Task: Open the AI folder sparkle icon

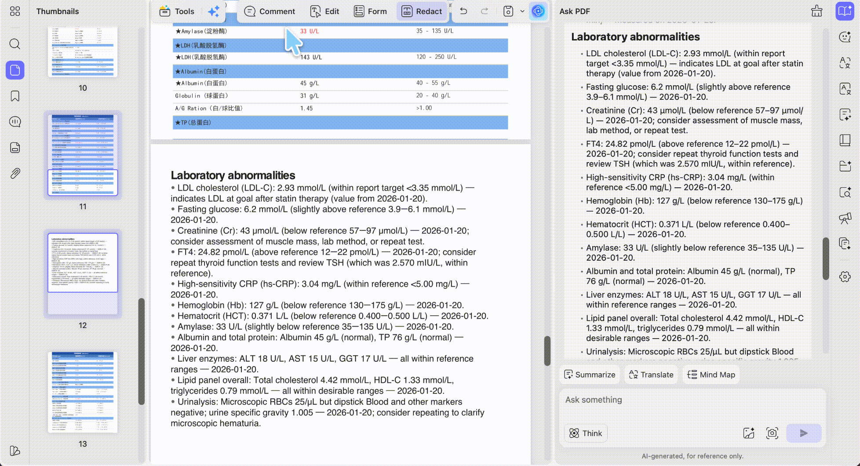Action: click(x=845, y=166)
